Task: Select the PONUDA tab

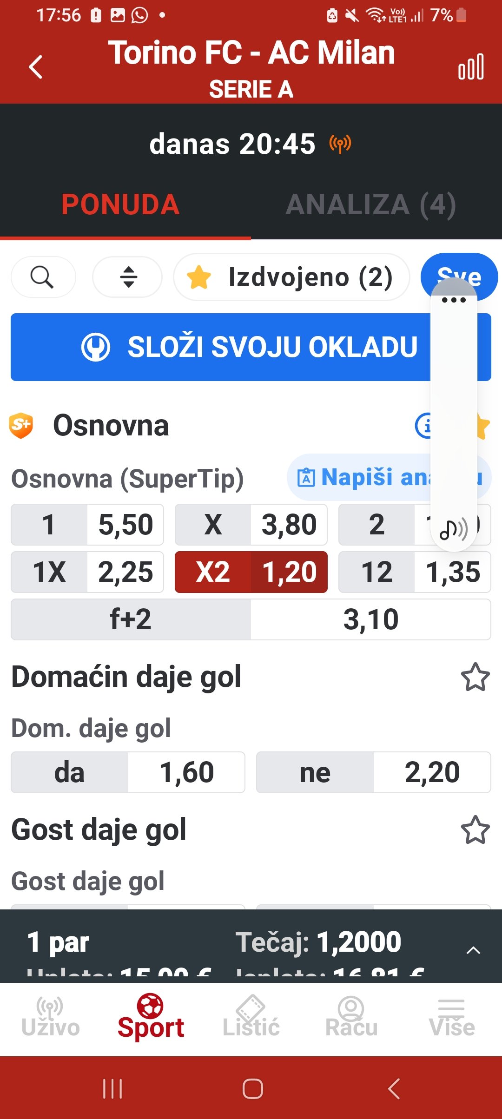Action: click(x=120, y=204)
